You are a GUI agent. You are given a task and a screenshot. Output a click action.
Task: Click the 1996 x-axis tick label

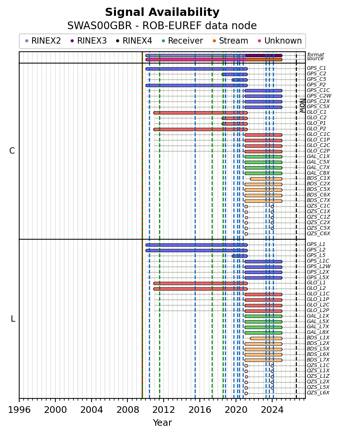click(x=19, y=410)
